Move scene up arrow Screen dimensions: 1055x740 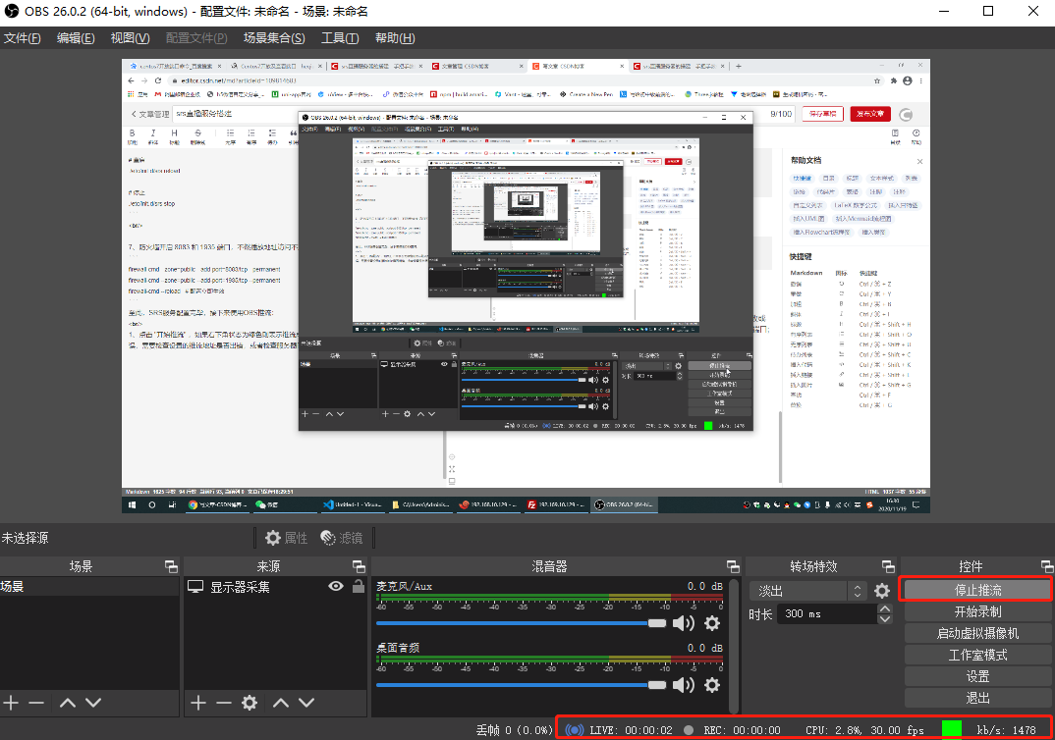[67, 703]
